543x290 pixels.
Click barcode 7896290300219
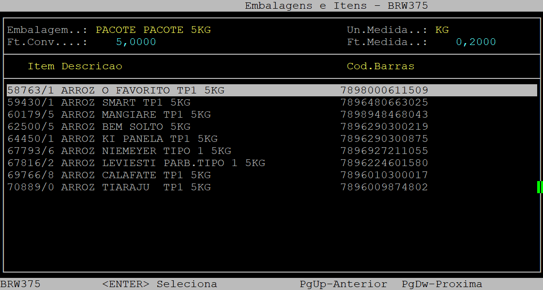pos(384,127)
